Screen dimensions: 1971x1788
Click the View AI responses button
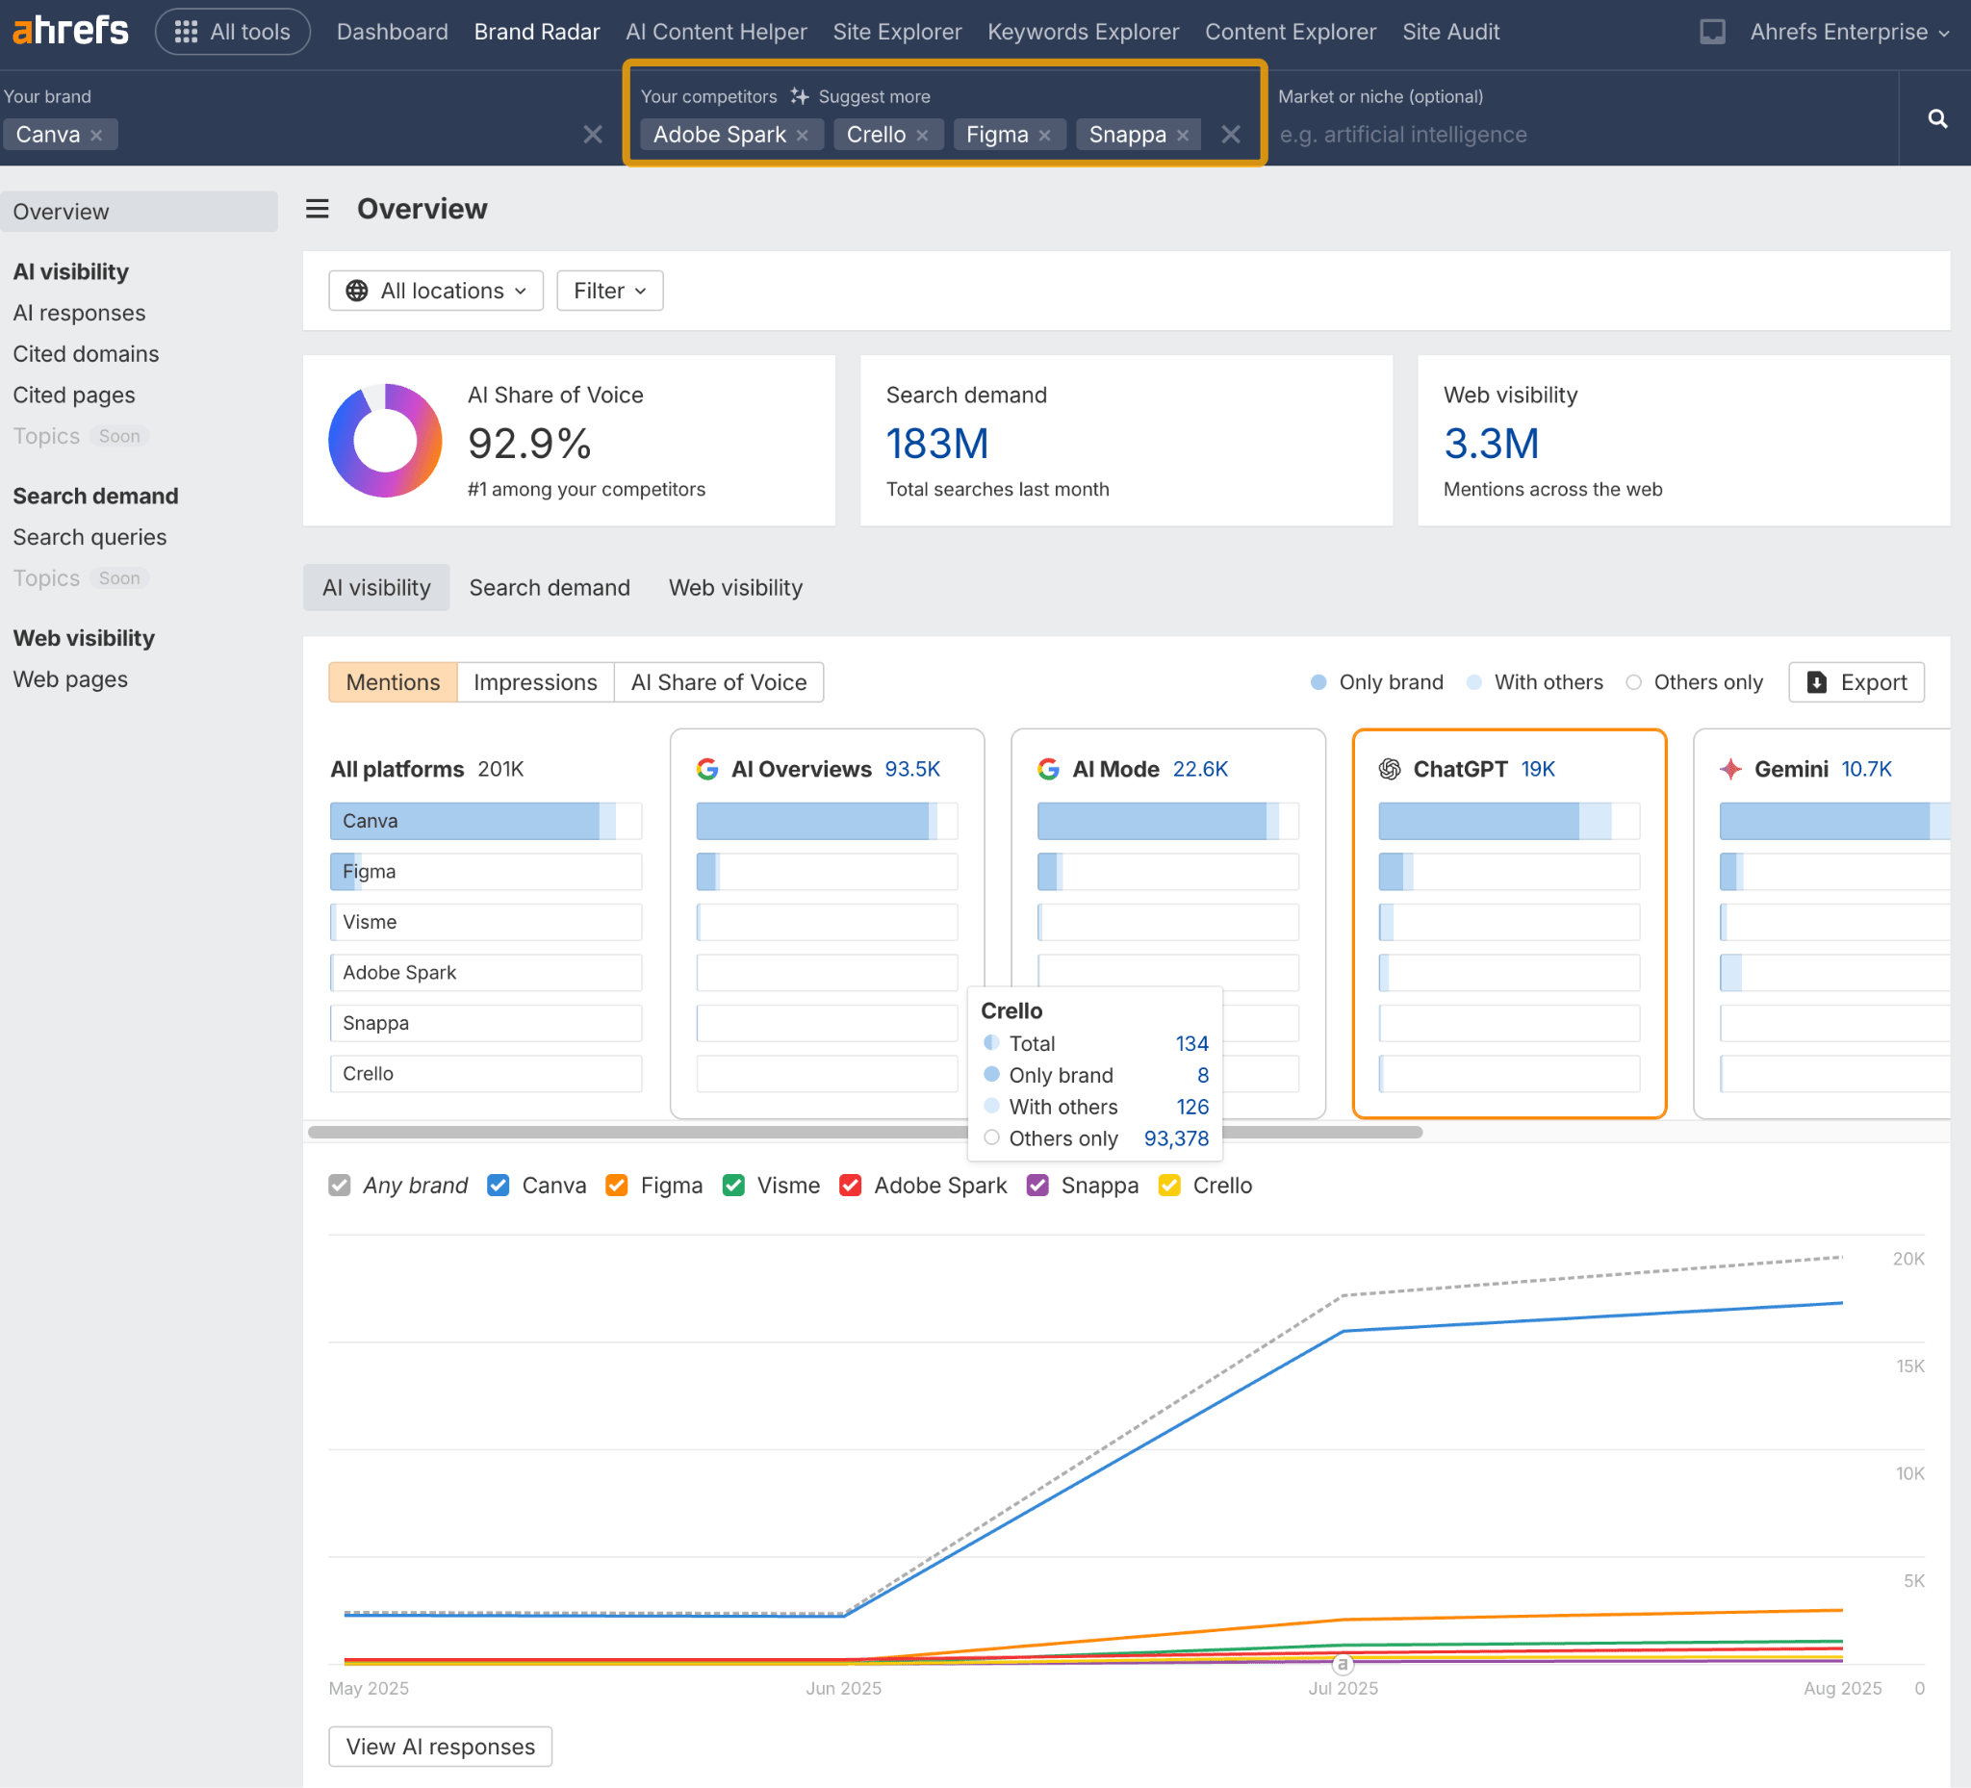pos(440,1746)
